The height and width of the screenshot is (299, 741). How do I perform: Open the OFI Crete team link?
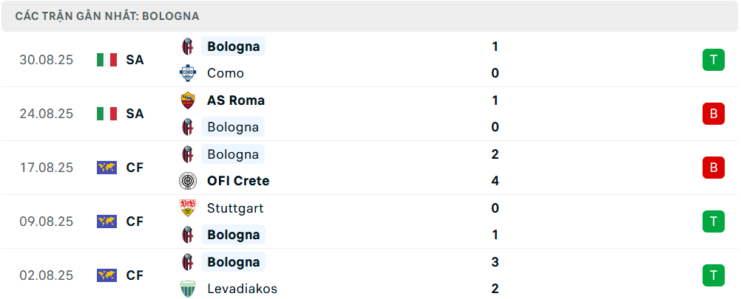pyautogui.click(x=238, y=181)
